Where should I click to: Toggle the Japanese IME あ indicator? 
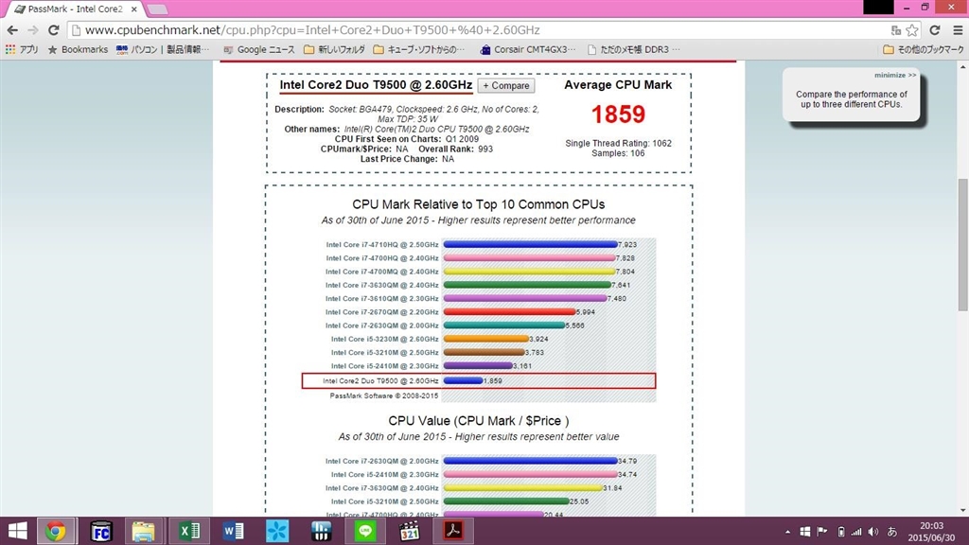coord(892,532)
